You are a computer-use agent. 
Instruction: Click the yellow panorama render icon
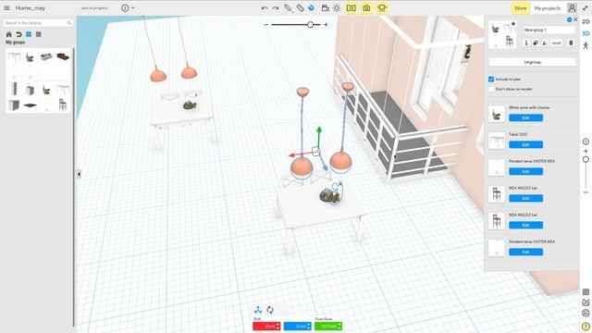[351, 8]
